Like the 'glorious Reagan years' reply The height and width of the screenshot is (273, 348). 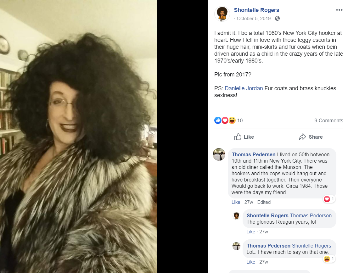point(251,232)
